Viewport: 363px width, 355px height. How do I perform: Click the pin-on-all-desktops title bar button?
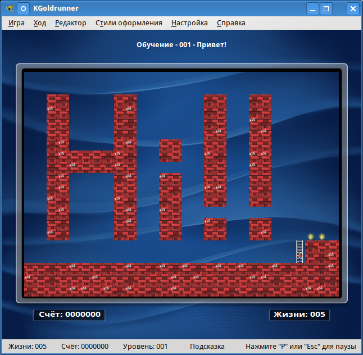pyautogui.click(x=23, y=9)
